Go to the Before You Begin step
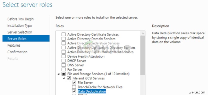Screen dimensions: 208x95 tap(20, 19)
